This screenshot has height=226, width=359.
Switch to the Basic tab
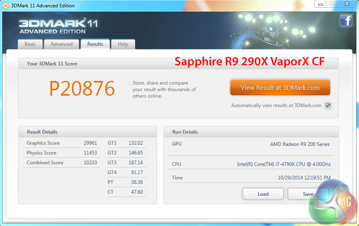pyautogui.click(x=30, y=44)
